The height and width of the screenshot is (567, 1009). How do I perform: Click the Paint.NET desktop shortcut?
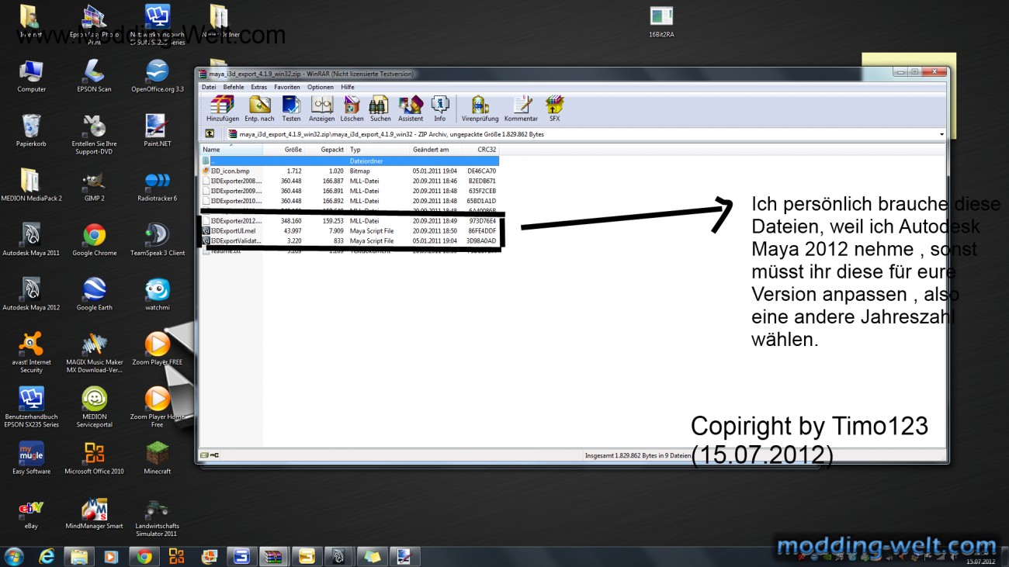pos(158,130)
